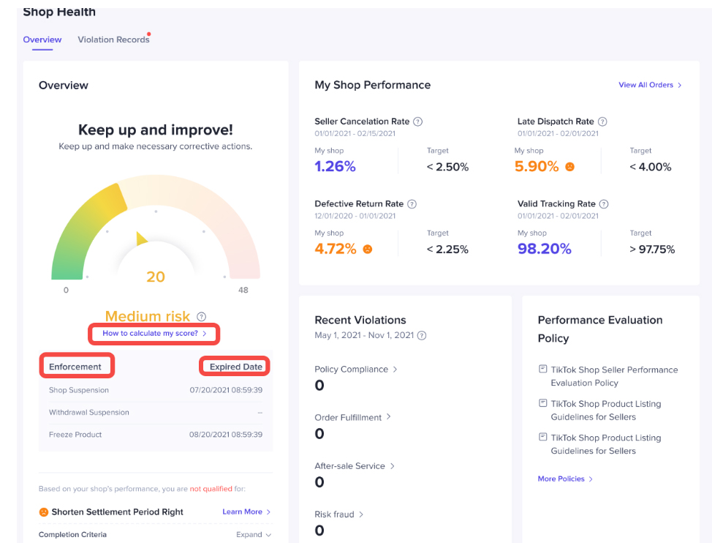Viewport: 712px width, 543px height.
Task: Click document icon for Seller Performance Evaluation Policy
Action: tap(542, 370)
